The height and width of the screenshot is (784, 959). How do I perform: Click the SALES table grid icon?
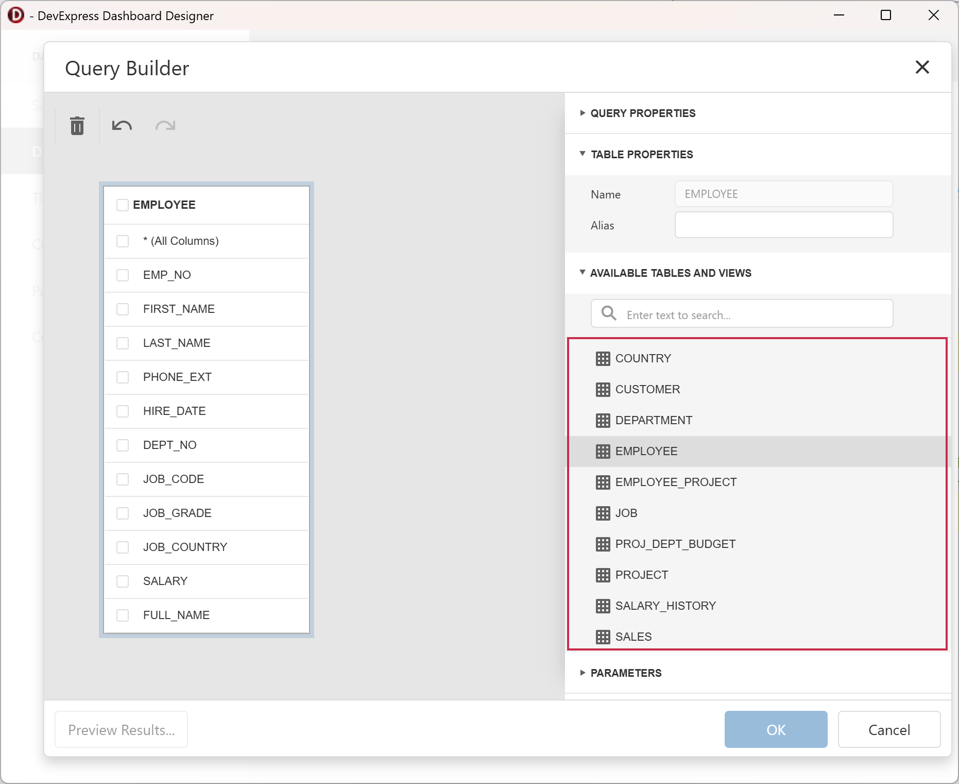pos(603,637)
